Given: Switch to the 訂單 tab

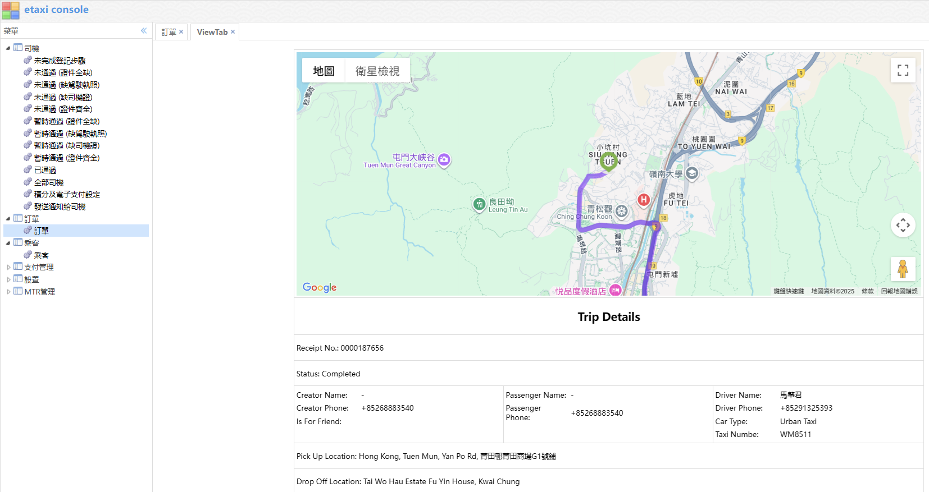Looking at the screenshot, I should pyautogui.click(x=169, y=32).
